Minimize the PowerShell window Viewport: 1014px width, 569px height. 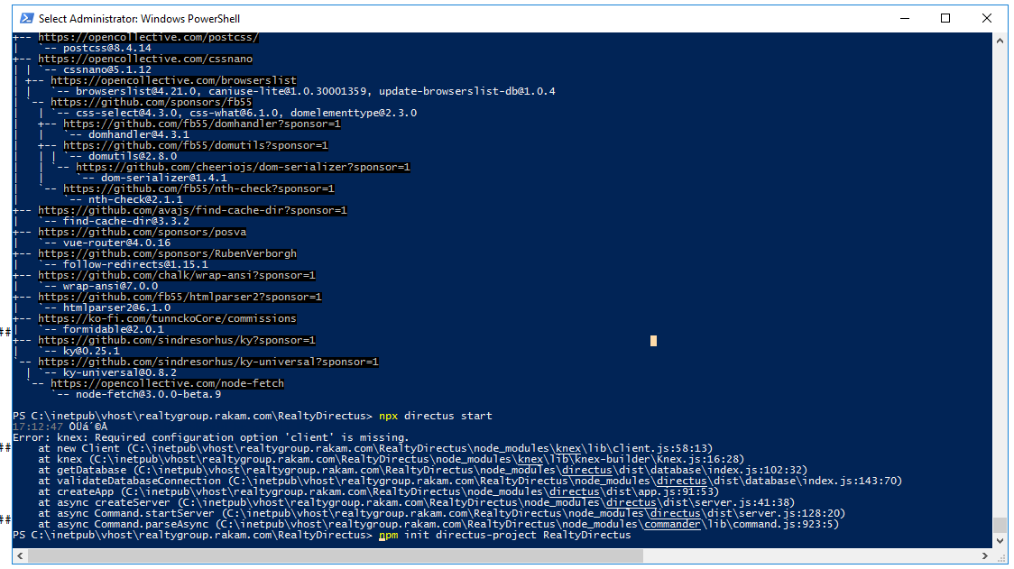coord(905,18)
